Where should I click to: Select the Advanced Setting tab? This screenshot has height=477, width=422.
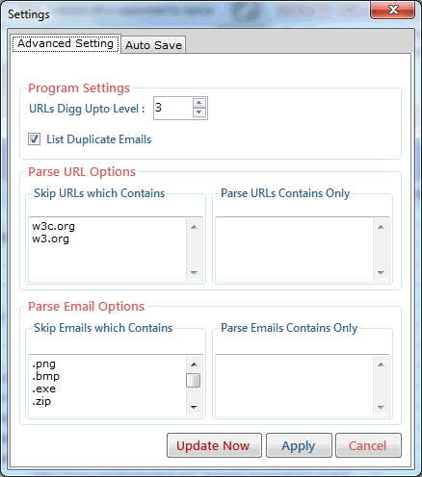pos(66,43)
